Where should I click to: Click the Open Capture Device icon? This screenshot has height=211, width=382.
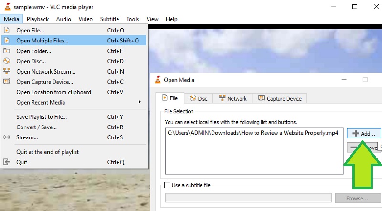pos(7,82)
